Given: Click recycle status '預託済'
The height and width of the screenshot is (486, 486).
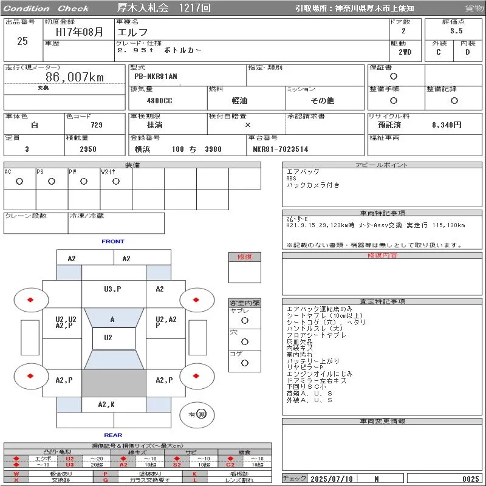Looking at the screenshot, I should coord(389,125).
